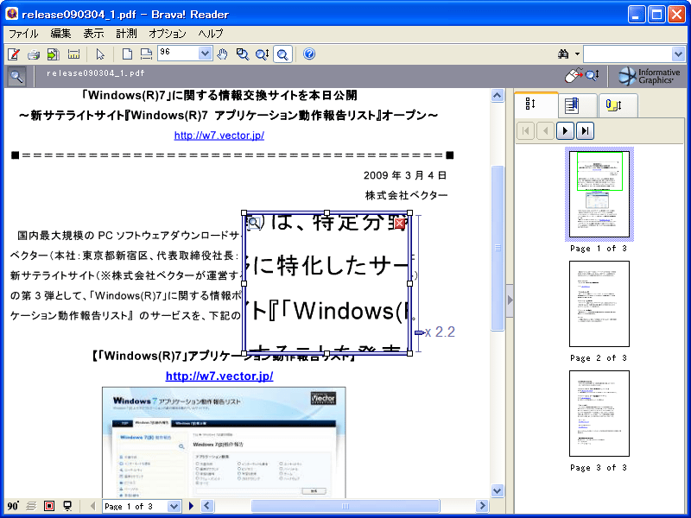This screenshot has width=691, height=518.
Task: Switch to the bookmarks tab
Action: coord(577,105)
